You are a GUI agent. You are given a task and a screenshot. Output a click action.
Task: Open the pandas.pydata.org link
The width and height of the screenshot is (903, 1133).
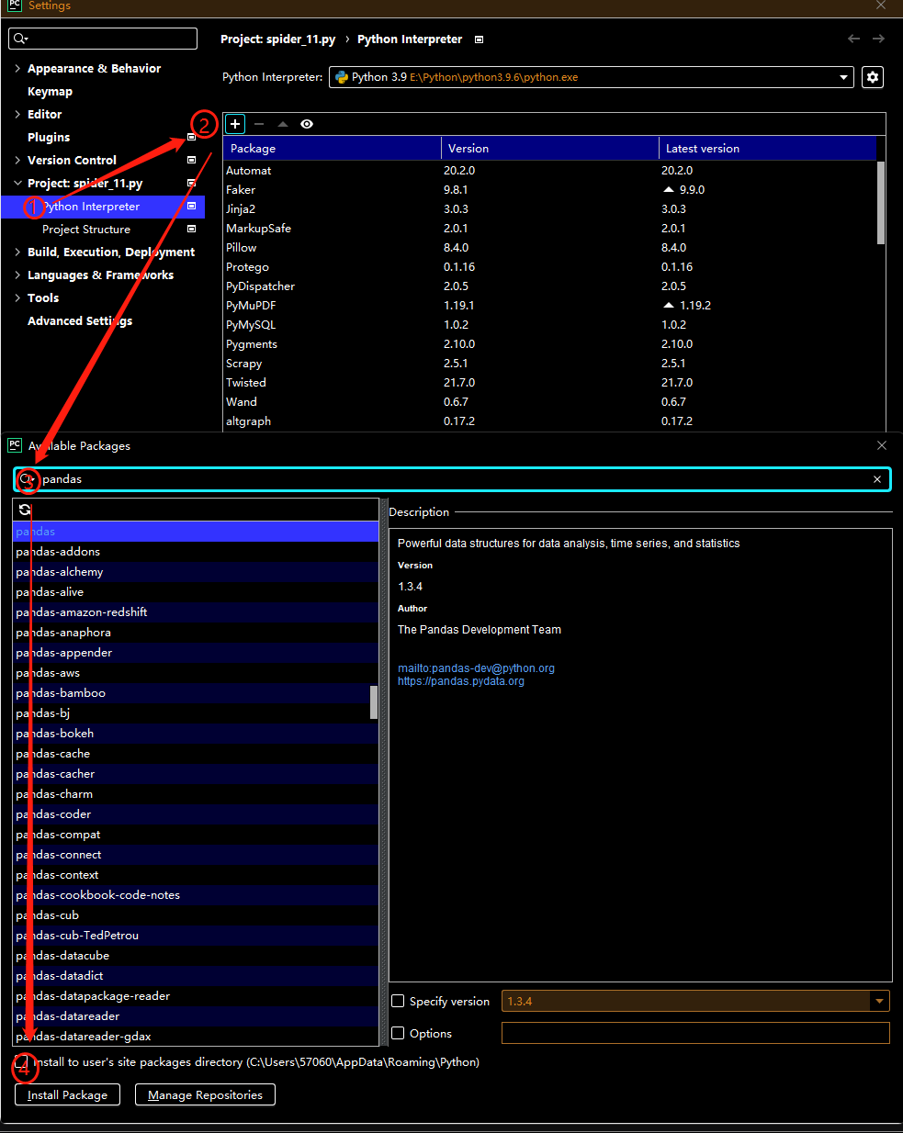click(461, 681)
